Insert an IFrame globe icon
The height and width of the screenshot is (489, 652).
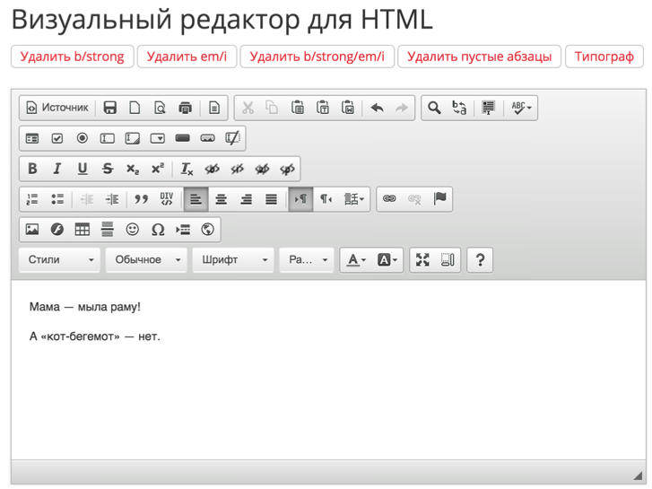coord(207,230)
